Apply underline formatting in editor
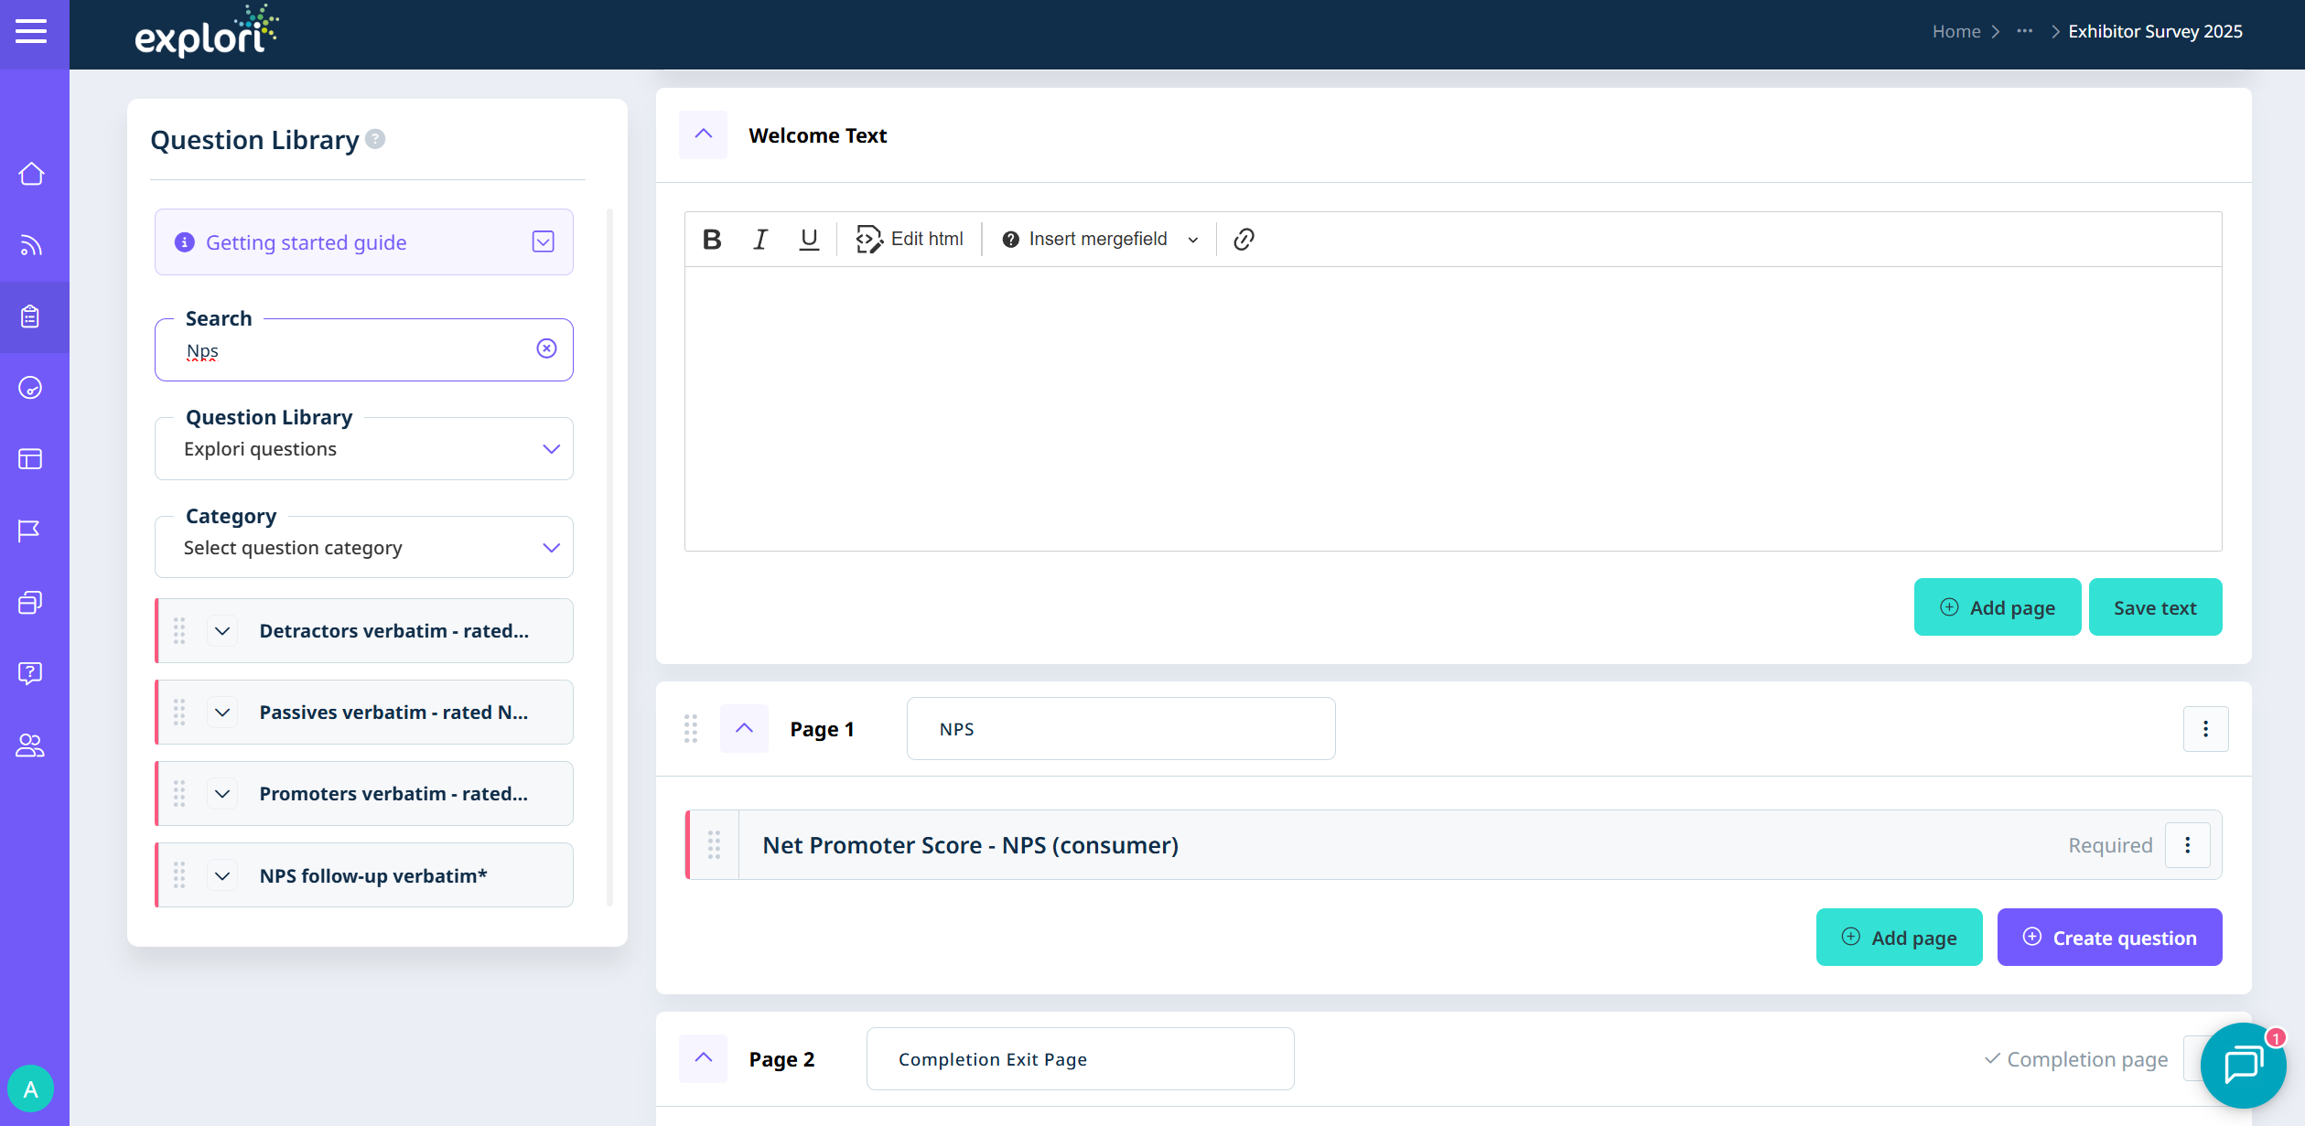Viewport: 2305px width, 1126px height. (809, 240)
